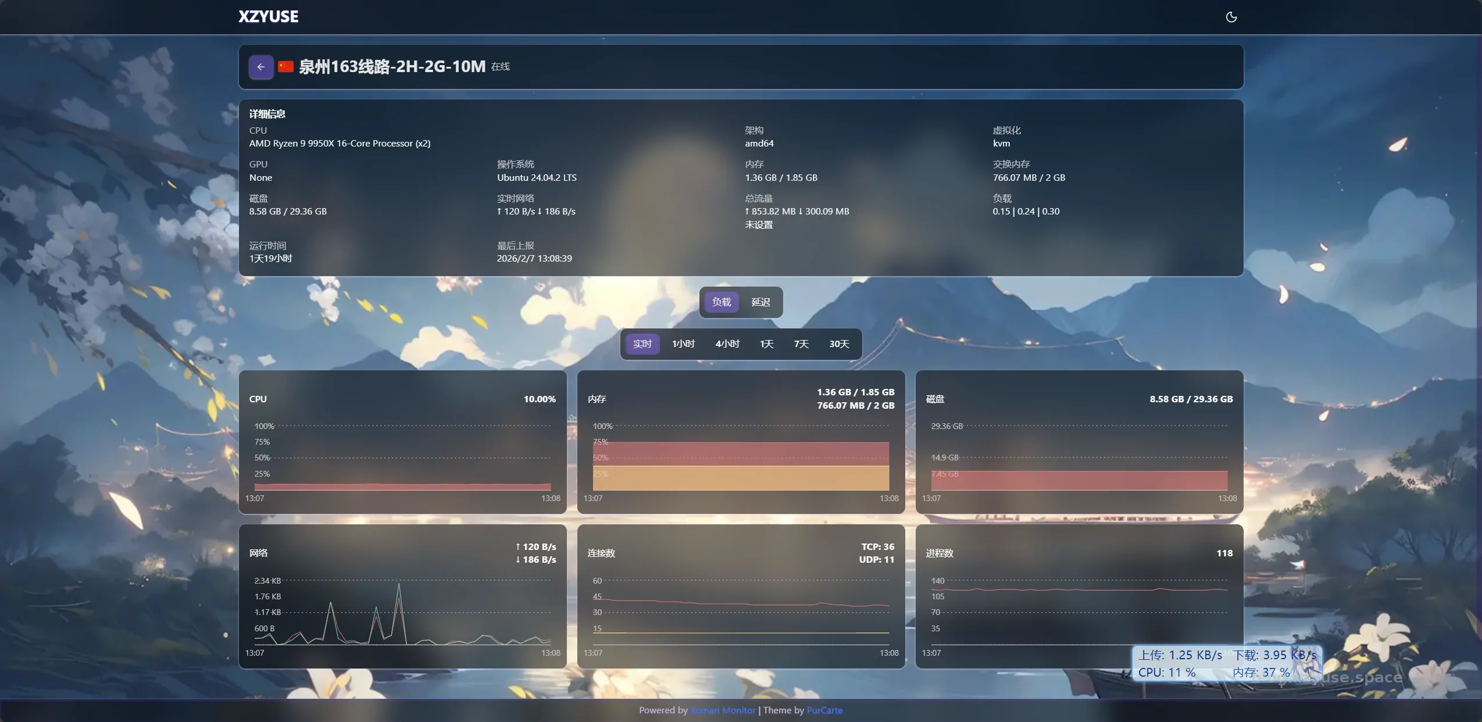
Task: Open the PurCarte theme link
Action: 824,710
